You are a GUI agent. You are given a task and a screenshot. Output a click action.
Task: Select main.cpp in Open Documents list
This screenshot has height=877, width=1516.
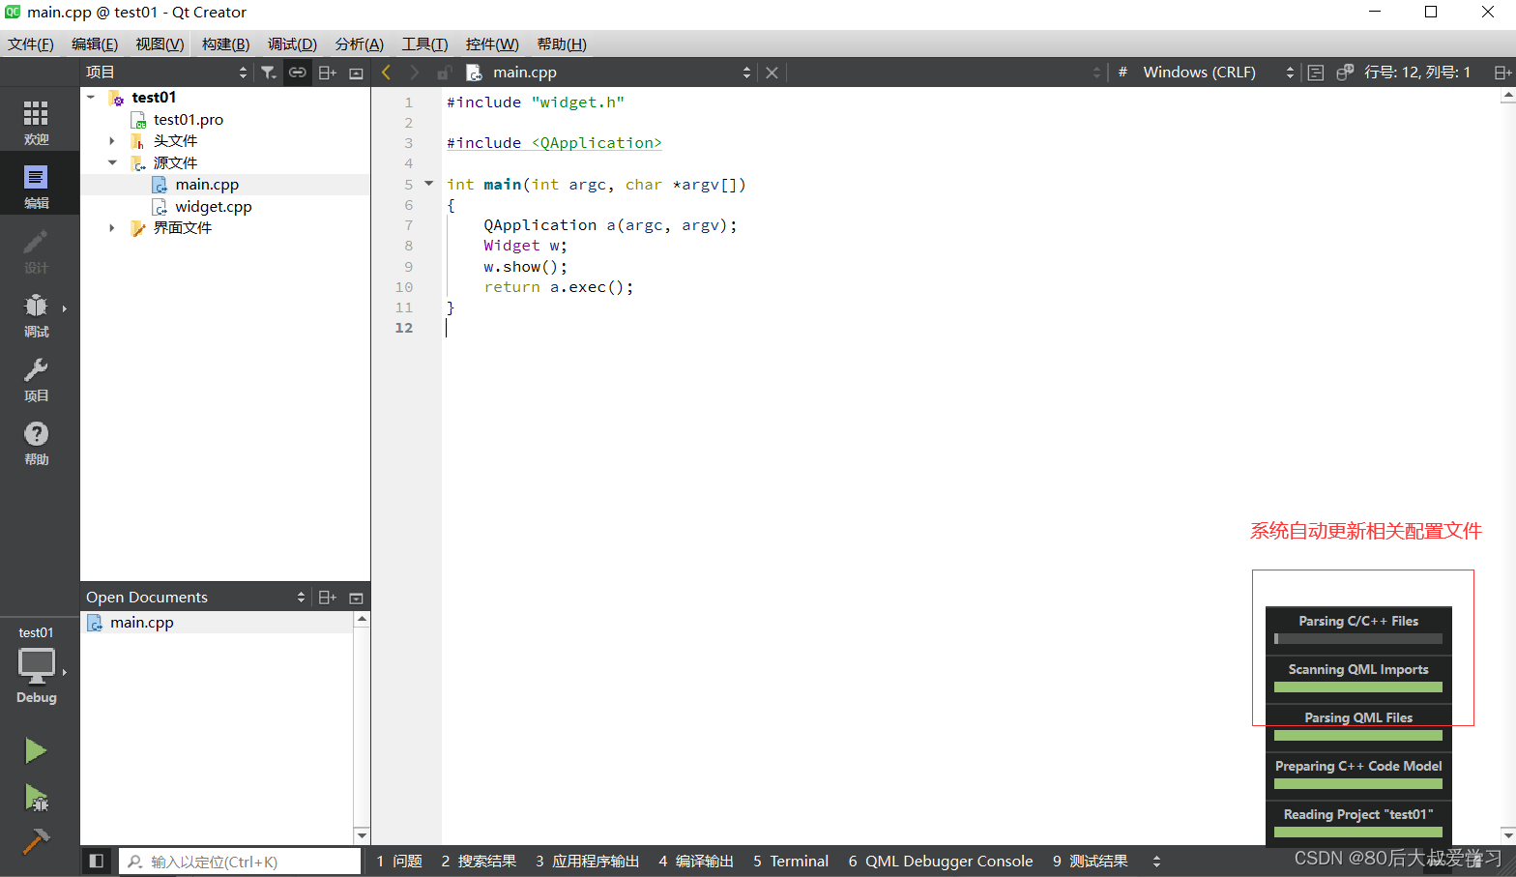[x=141, y=623]
